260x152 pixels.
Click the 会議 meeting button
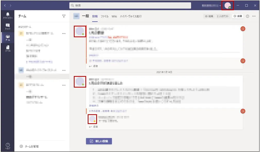click(238, 16)
